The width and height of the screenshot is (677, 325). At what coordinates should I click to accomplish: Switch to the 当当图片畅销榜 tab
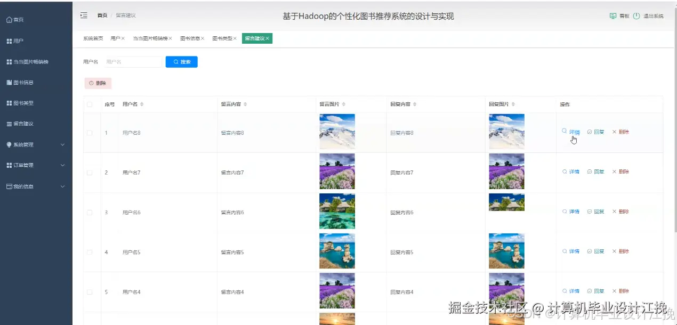150,38
